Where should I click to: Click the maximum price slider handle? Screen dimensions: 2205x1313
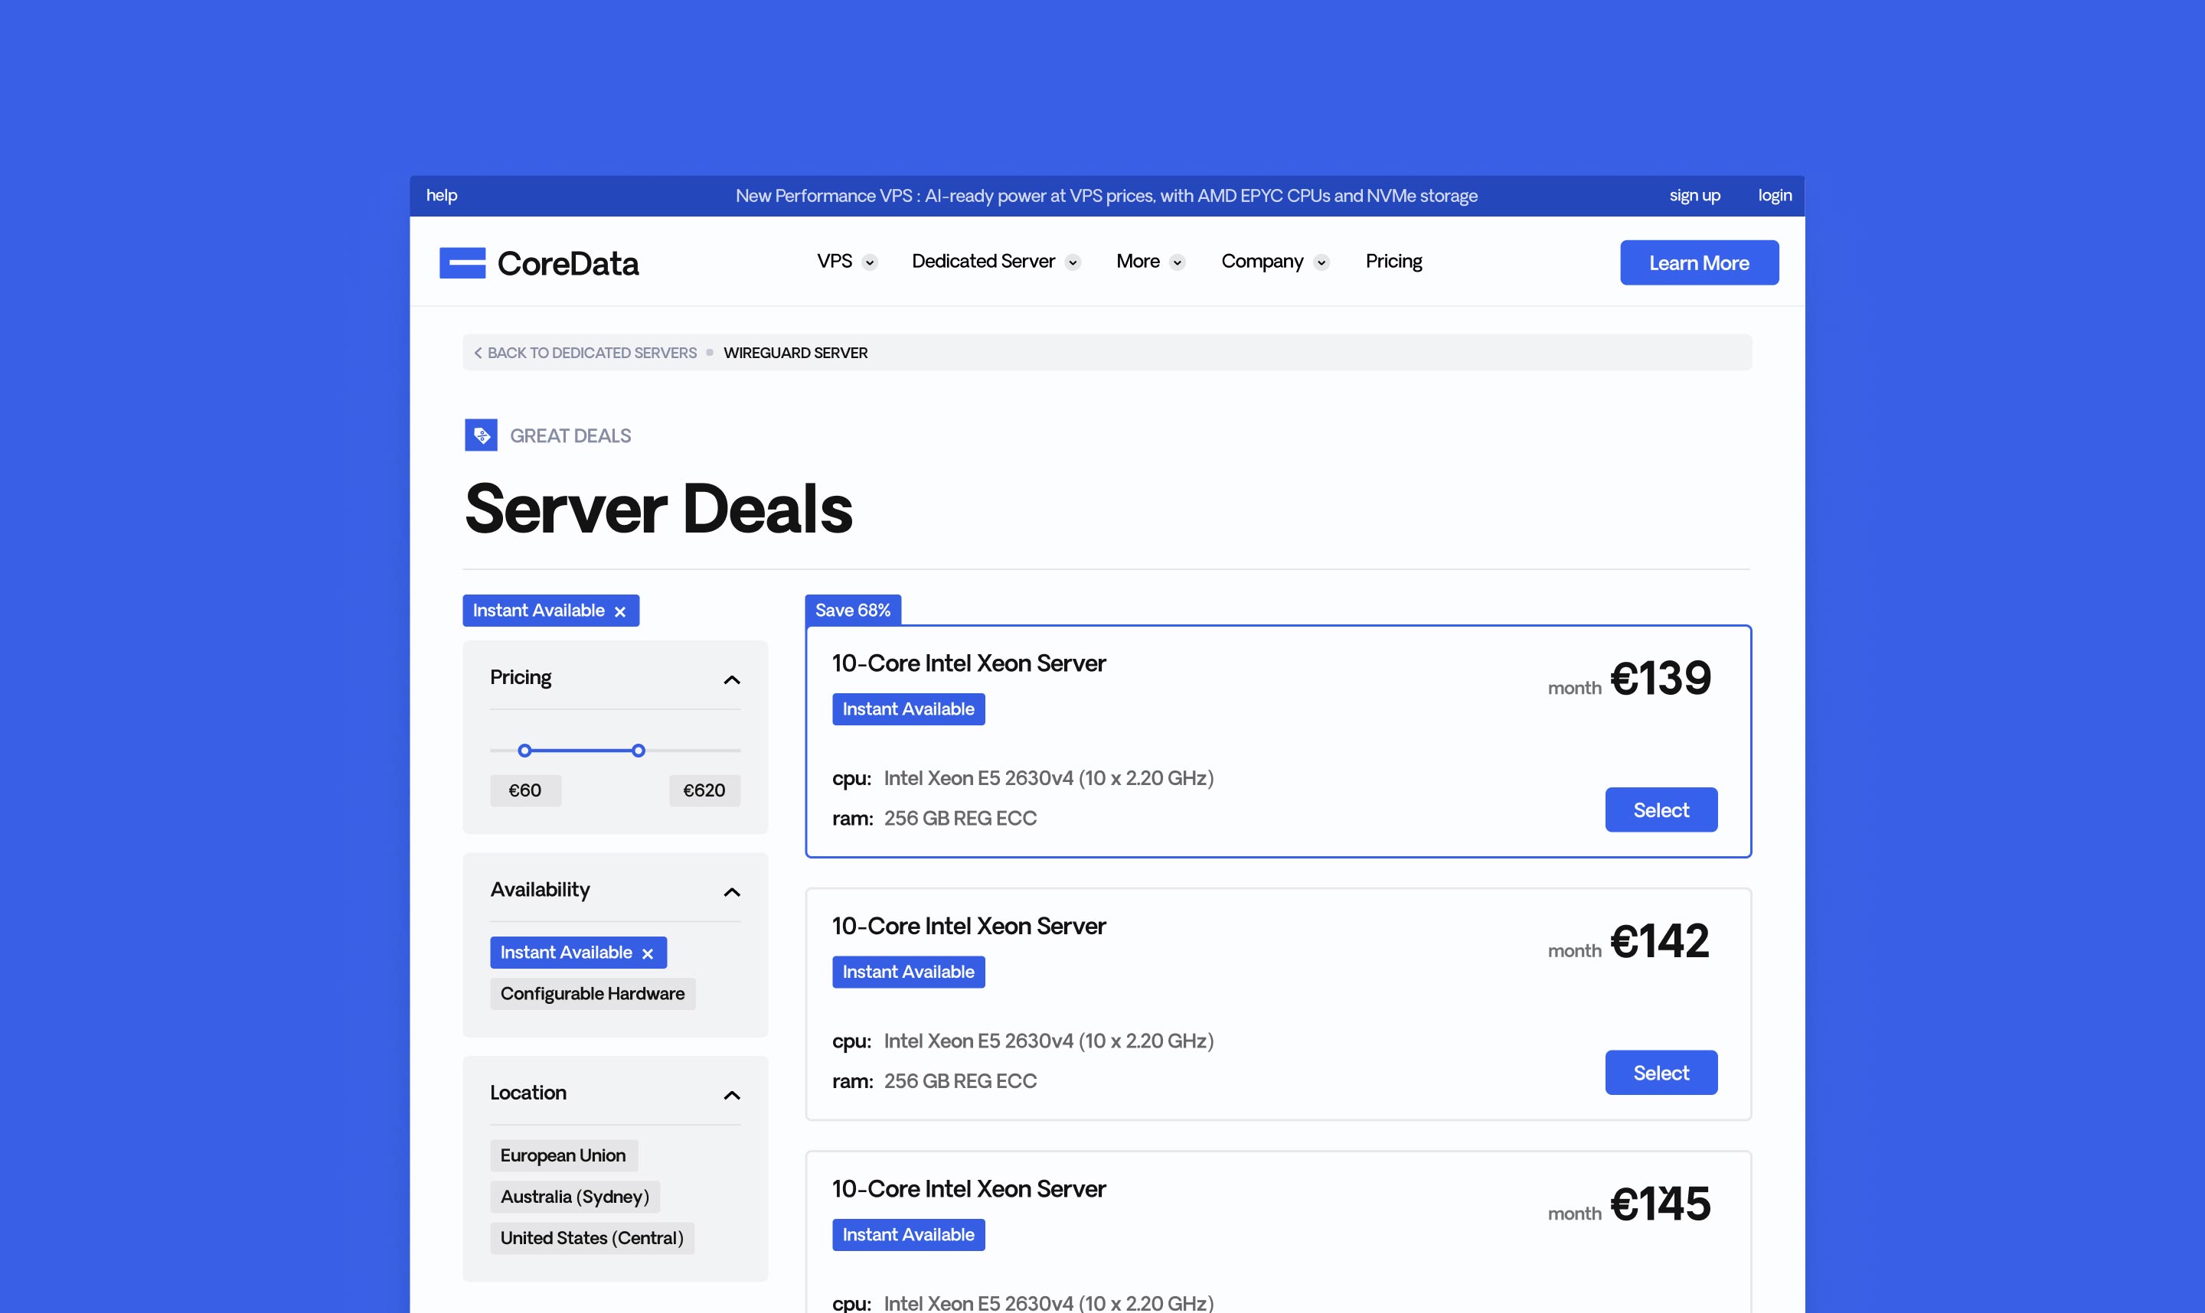(639, 751)
